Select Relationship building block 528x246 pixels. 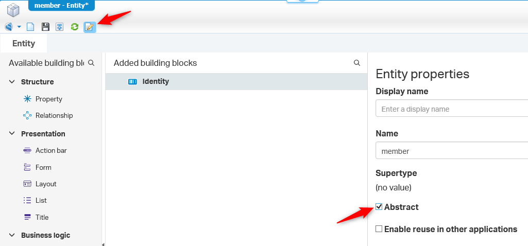click(x=54, y=115)
